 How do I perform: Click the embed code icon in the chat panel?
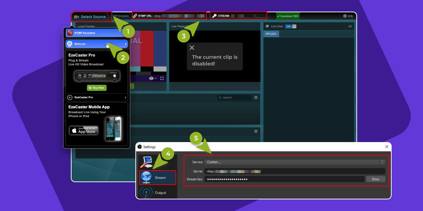pyautogui.click(x=350, y=26)
